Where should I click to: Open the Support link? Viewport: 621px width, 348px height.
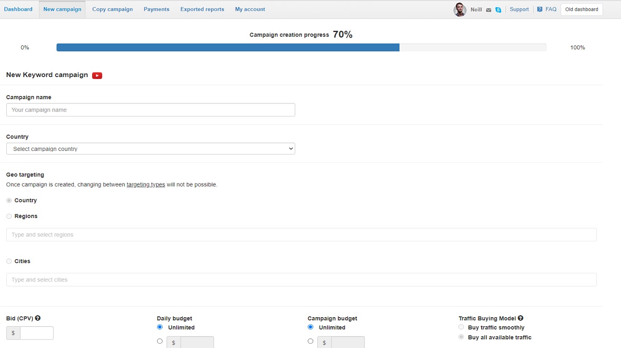click(x=519, y=9)
